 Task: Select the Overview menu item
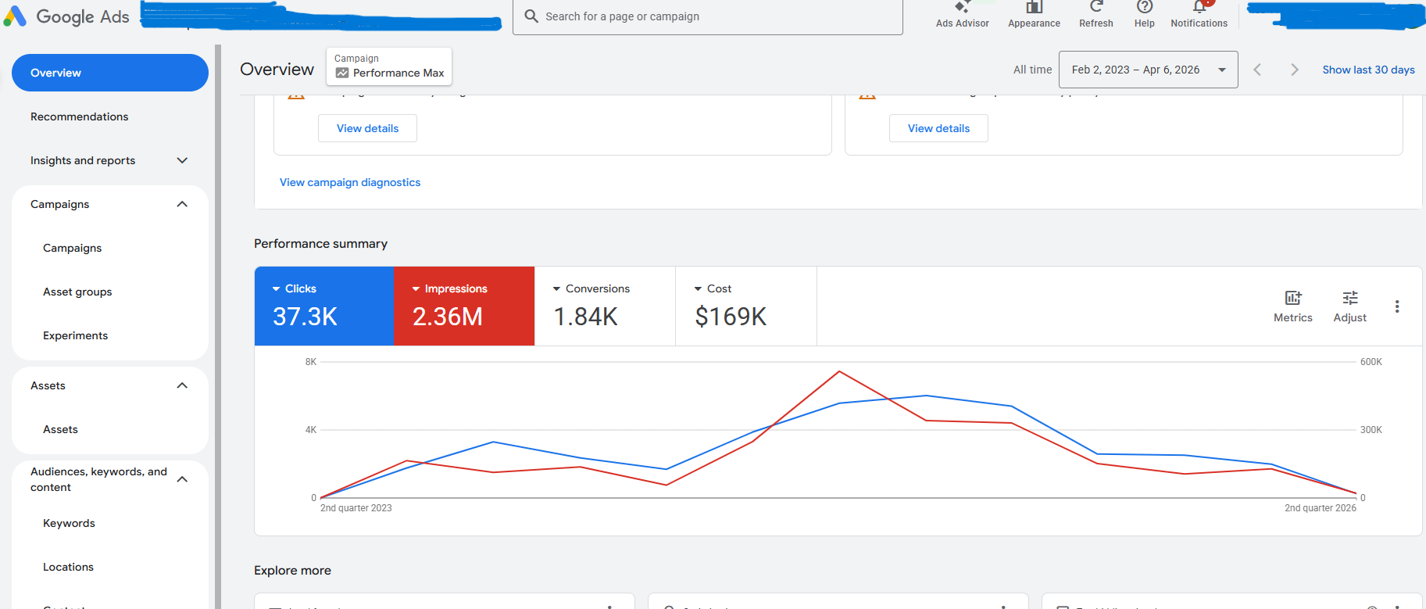point(110,73)
